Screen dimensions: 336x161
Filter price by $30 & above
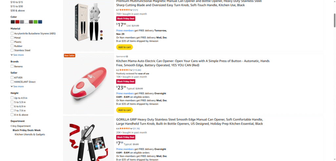18,11
